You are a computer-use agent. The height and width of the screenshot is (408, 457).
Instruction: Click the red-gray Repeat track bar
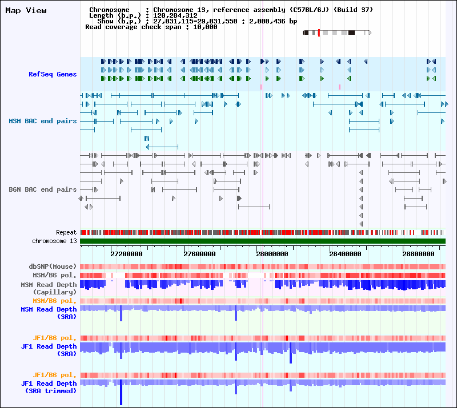tap(263, 232)
